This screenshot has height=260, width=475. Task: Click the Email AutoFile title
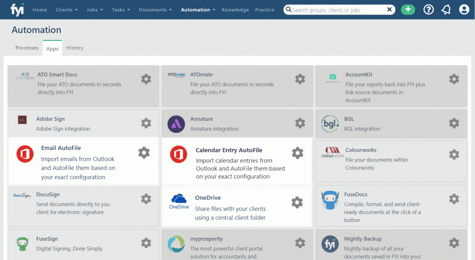pyautogui.click(x=61, y=148)
